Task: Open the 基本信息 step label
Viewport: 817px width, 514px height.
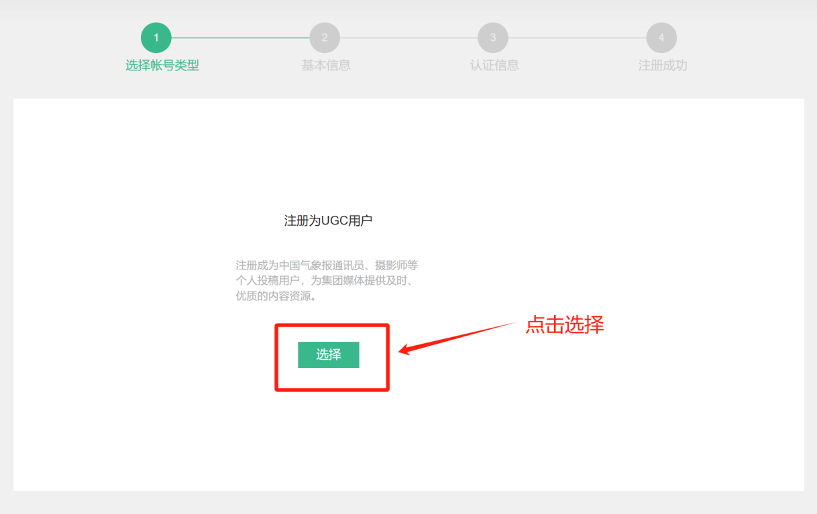Action: [x=326, y=65]
